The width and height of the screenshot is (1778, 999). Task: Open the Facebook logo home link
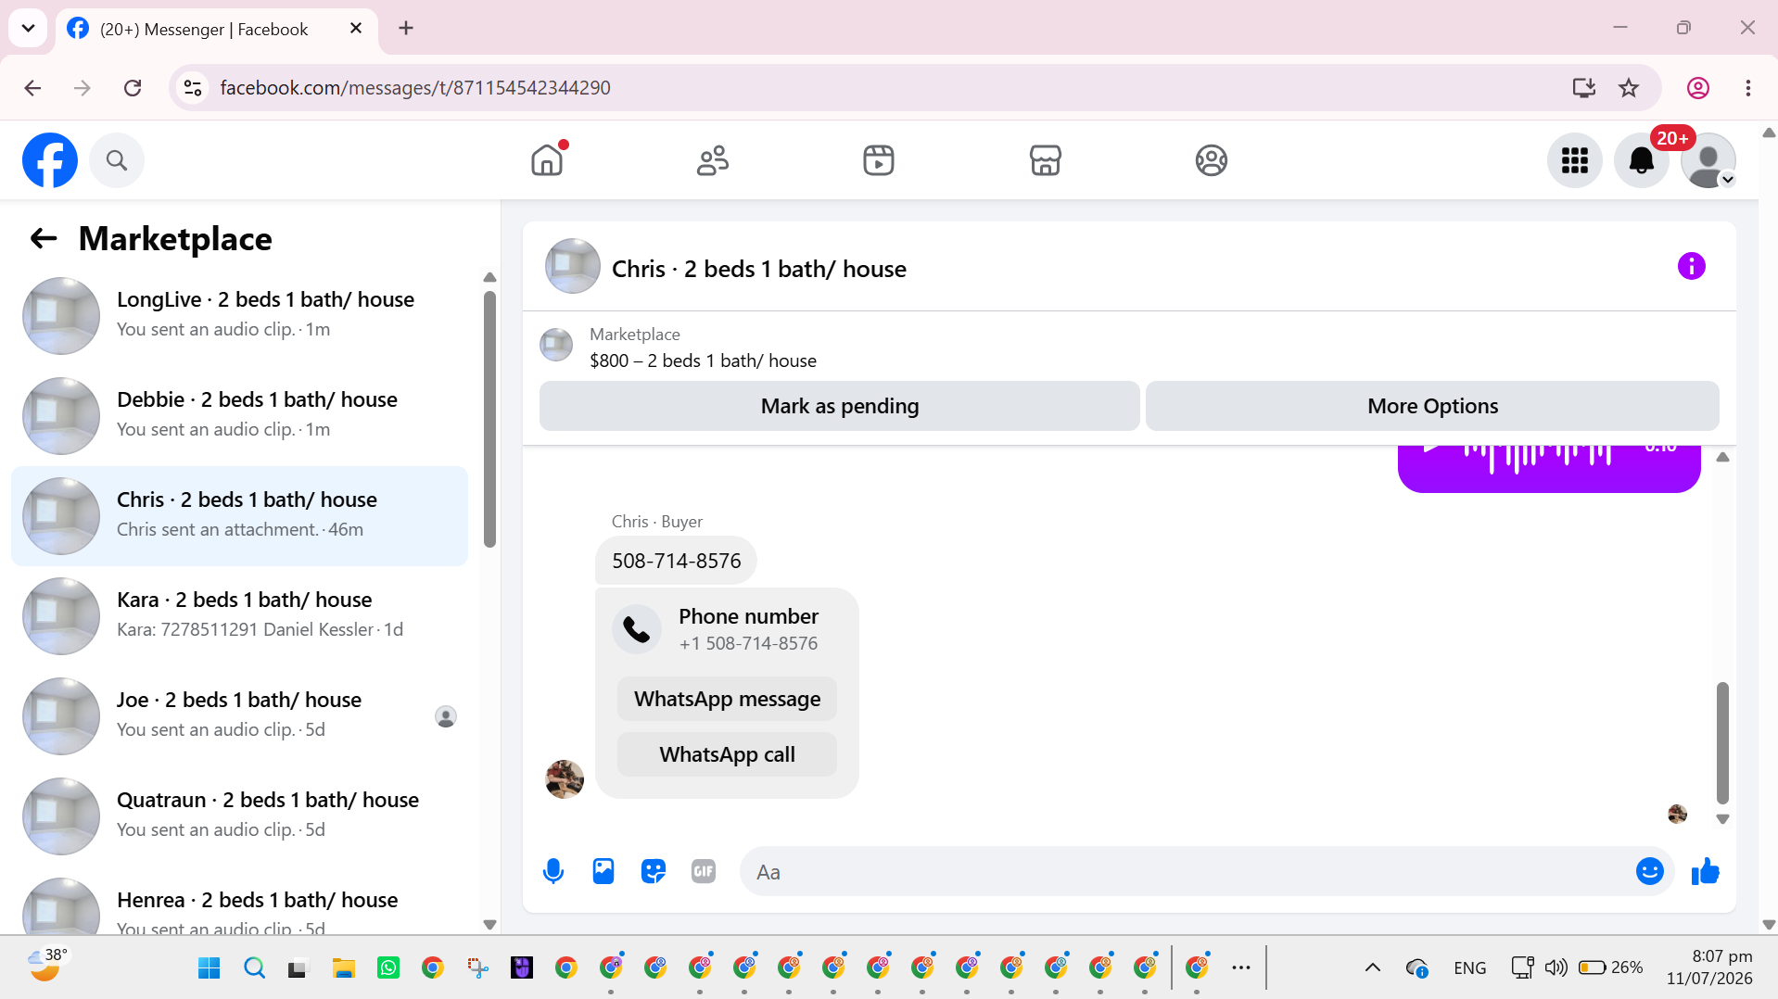click(x=50, y=160)
